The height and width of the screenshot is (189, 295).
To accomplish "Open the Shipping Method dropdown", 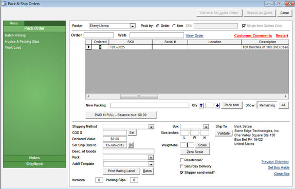I will [151, 127].
